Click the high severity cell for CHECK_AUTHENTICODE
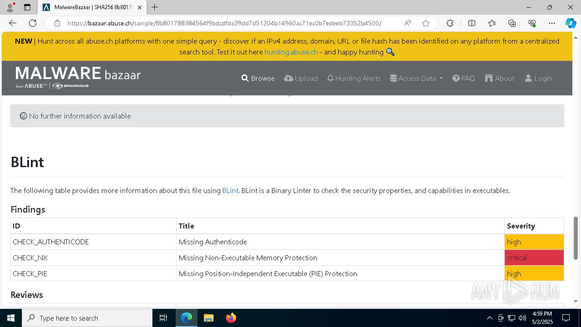The height and width of the screenshot is (327, 581). click(534, 242)
